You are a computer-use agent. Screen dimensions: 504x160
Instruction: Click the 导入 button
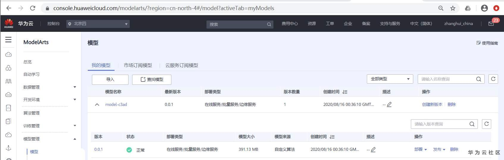pos(110,79)
